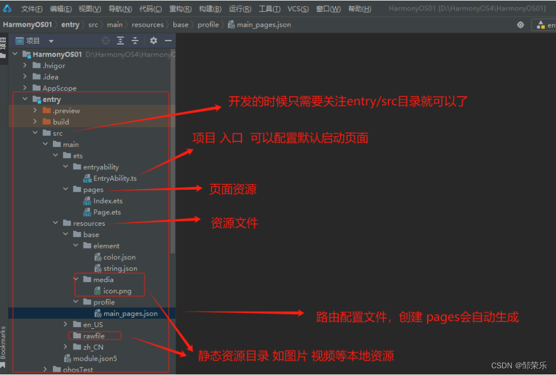Select the locate-opened-file icon in Project toolbar
Screen dimensions: 556x375
click(x=105, y=40)
